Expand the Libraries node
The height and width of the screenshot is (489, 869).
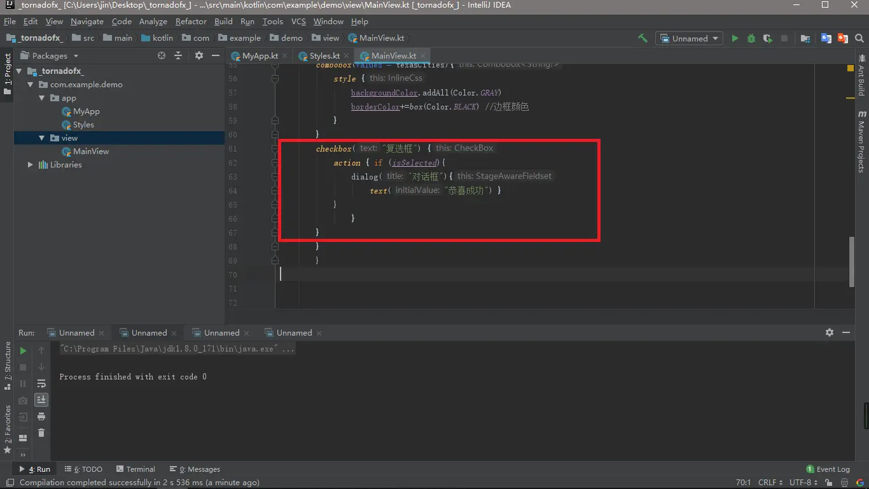[x=30, y=164]
